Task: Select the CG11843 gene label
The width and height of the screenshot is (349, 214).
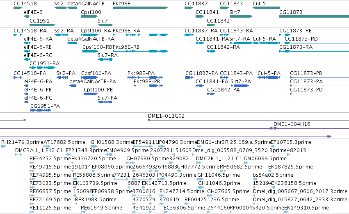Action: [231, 4]
